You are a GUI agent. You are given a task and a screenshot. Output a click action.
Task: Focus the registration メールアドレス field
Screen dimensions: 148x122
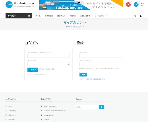click(101, 64)
